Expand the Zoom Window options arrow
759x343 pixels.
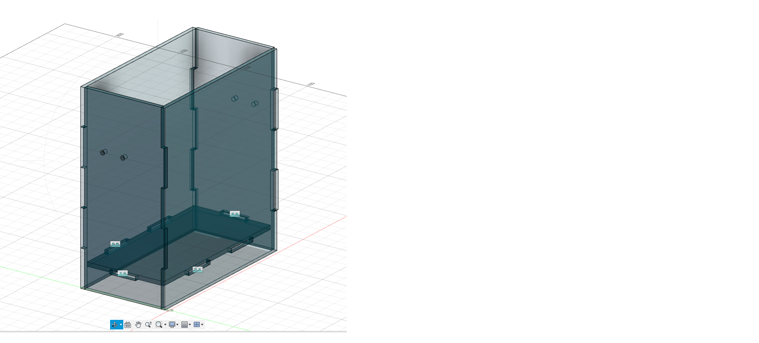(x=165, y=325)
